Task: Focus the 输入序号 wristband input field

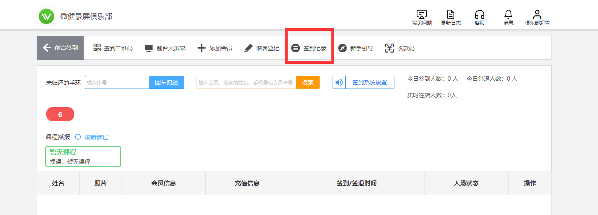Action: [x=117, y=82]
